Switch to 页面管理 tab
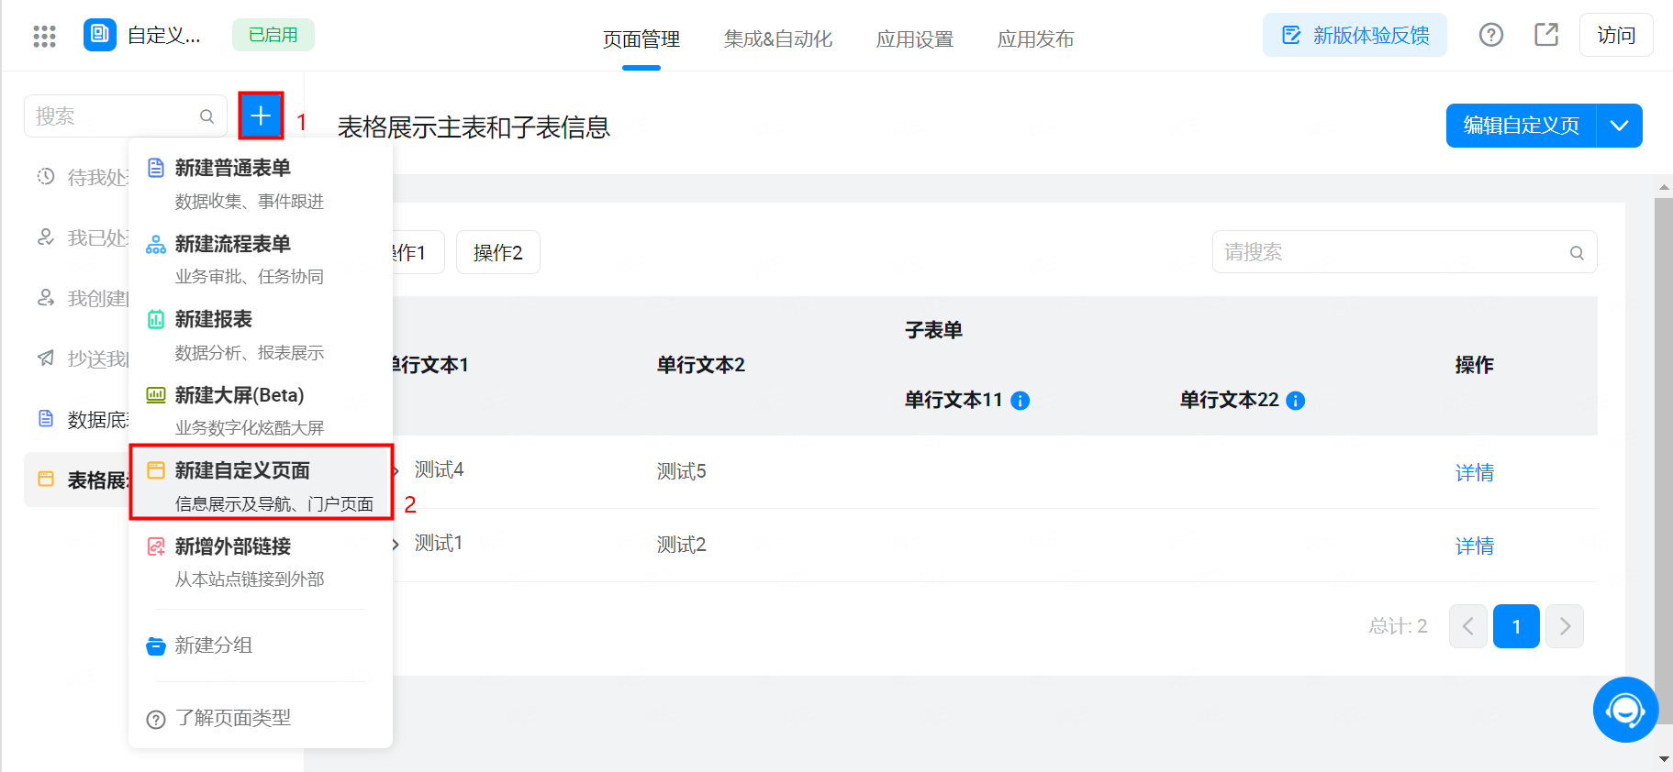The image size is (1673, 772). 641,39
